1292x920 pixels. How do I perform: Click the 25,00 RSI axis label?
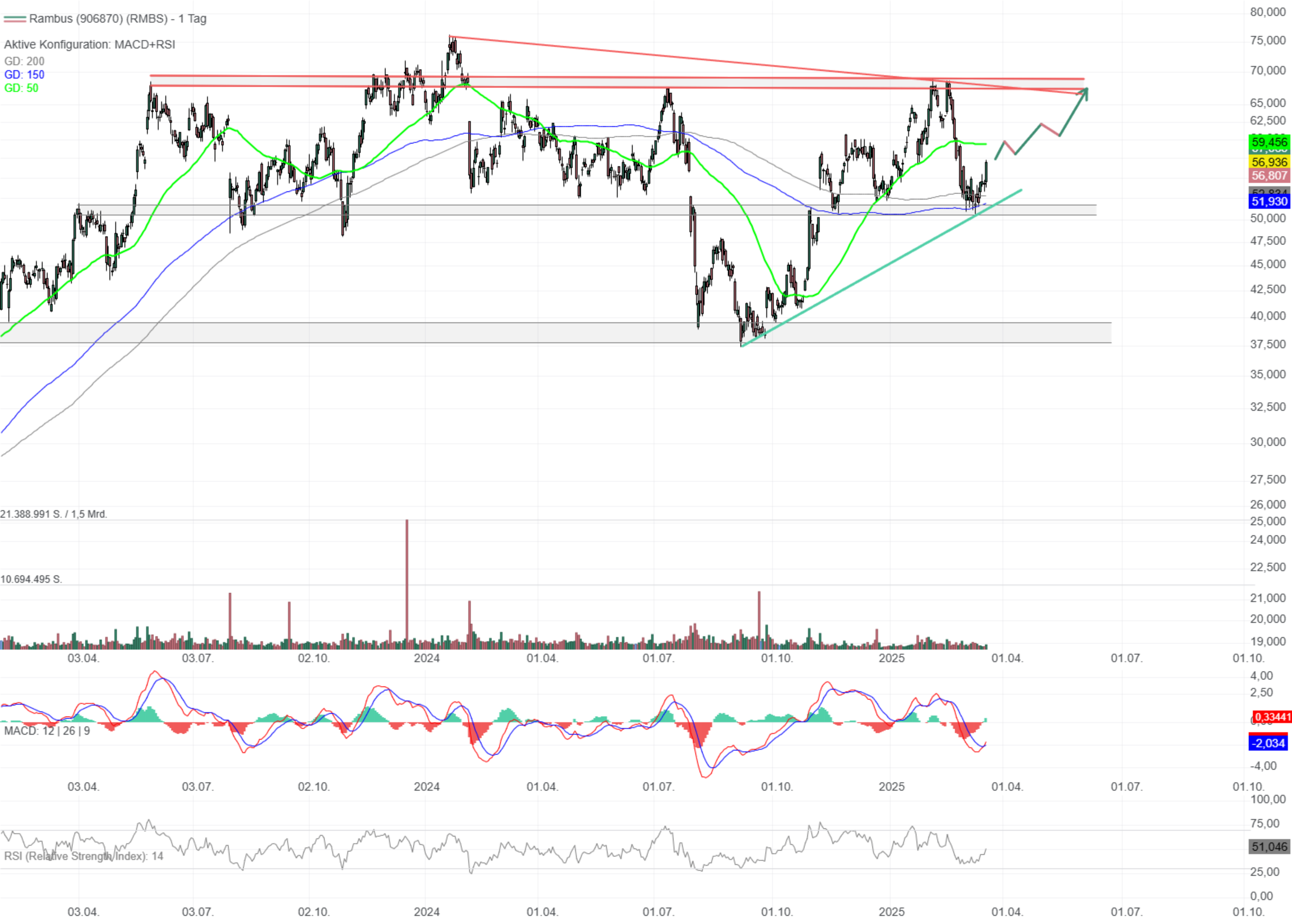pyautogui.click(x=1265, y=872)
